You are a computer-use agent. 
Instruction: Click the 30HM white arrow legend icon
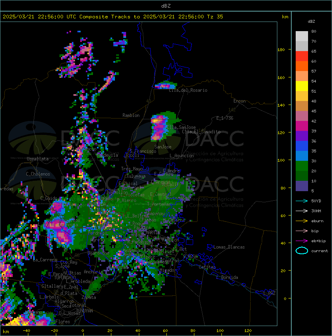302,211
